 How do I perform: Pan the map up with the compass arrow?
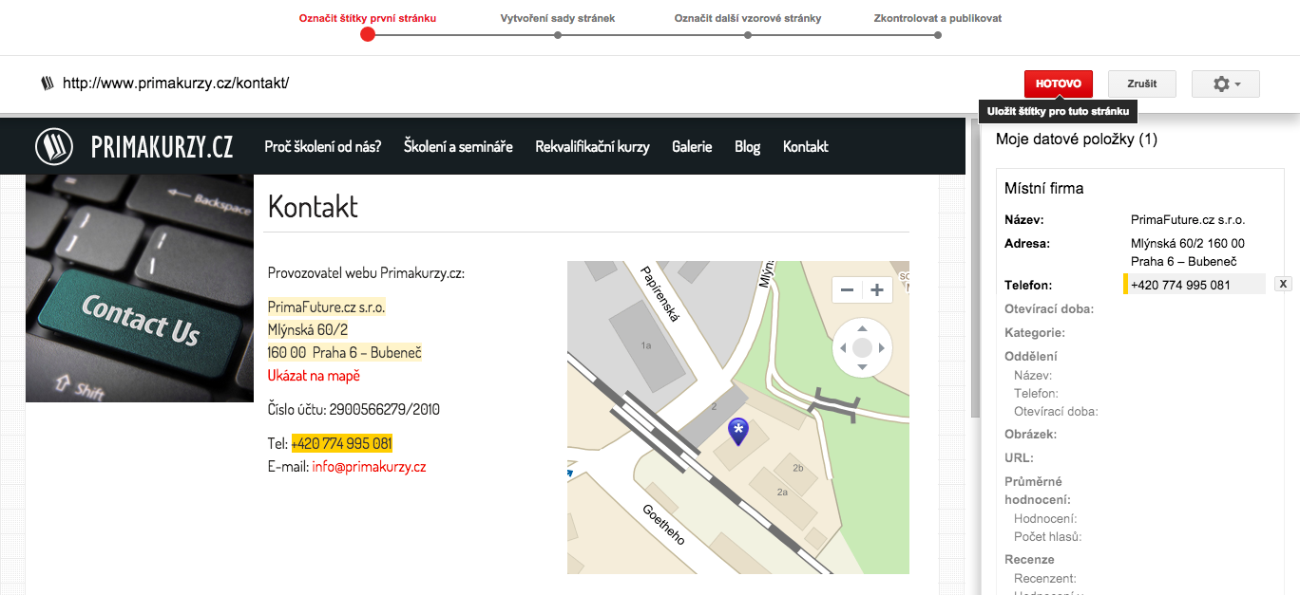[862, 328]
